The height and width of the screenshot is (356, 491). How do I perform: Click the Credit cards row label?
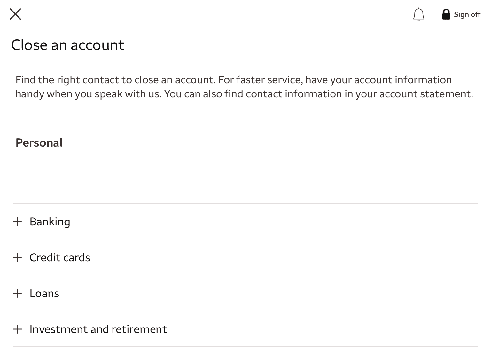[59, 257]
